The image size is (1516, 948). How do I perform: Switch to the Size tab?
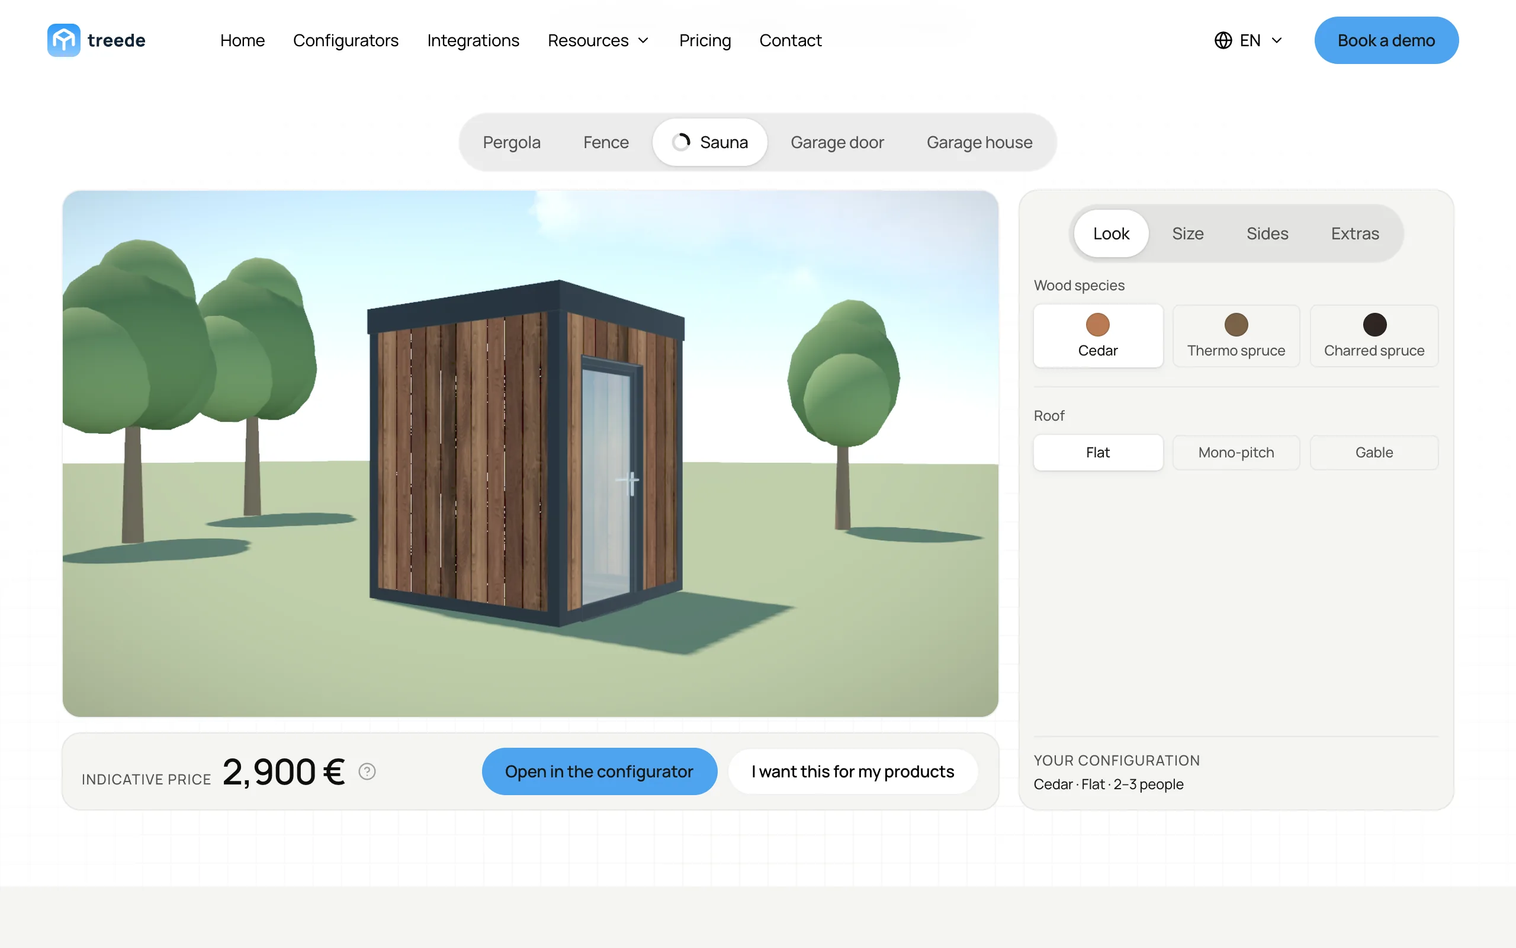1188,233
